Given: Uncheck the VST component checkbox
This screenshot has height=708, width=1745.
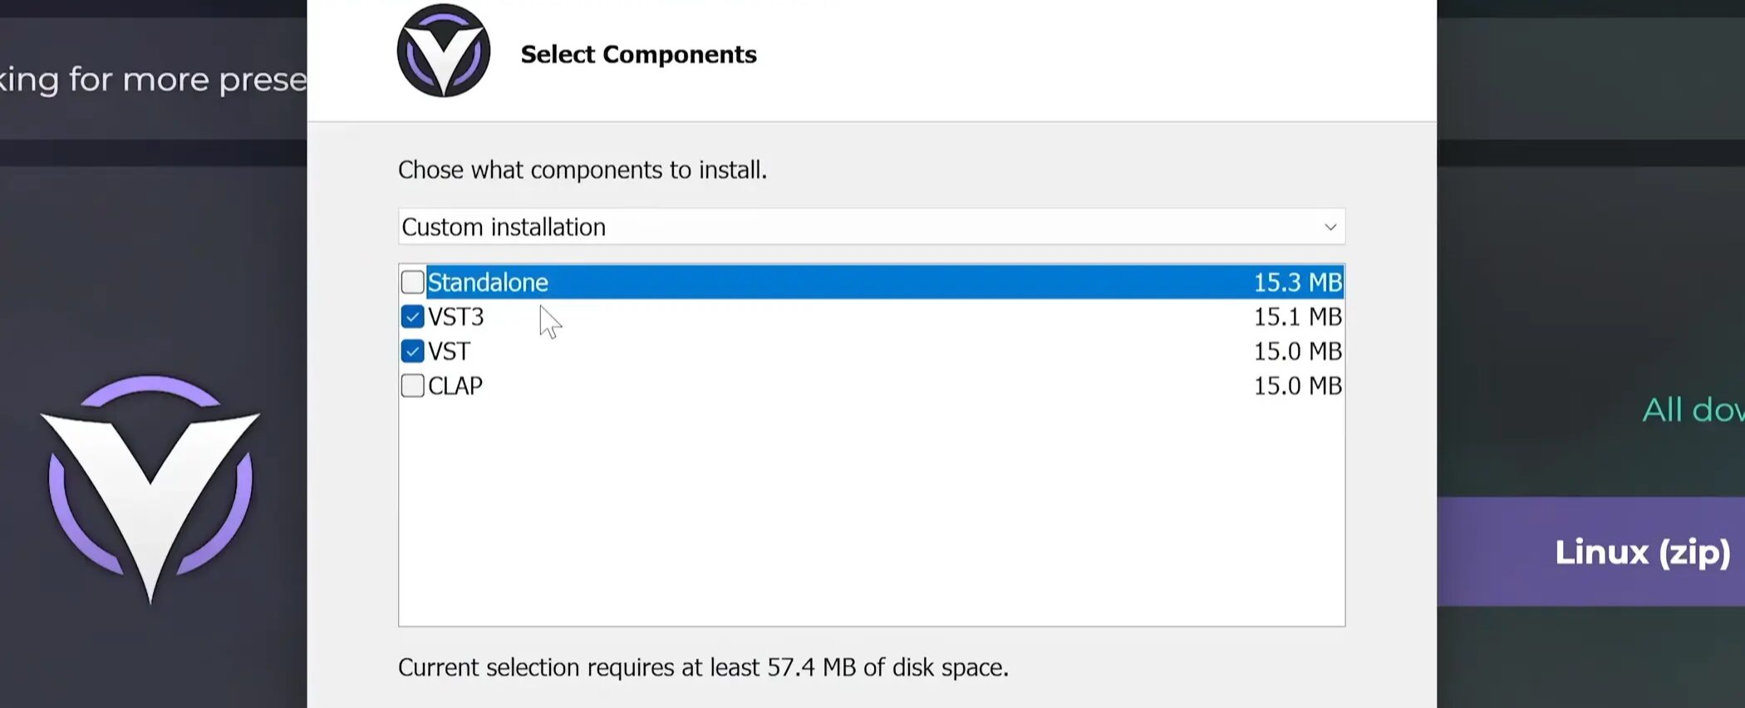Looking at the screenshot, I should (x=412, y=352).
